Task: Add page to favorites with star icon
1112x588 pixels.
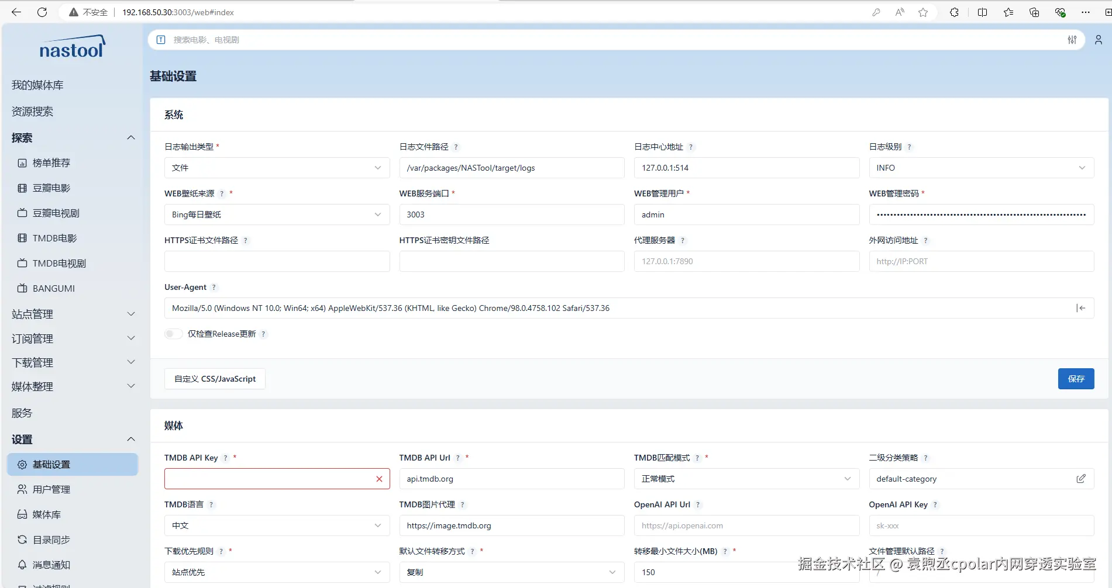Action: [x=923, y=12]
